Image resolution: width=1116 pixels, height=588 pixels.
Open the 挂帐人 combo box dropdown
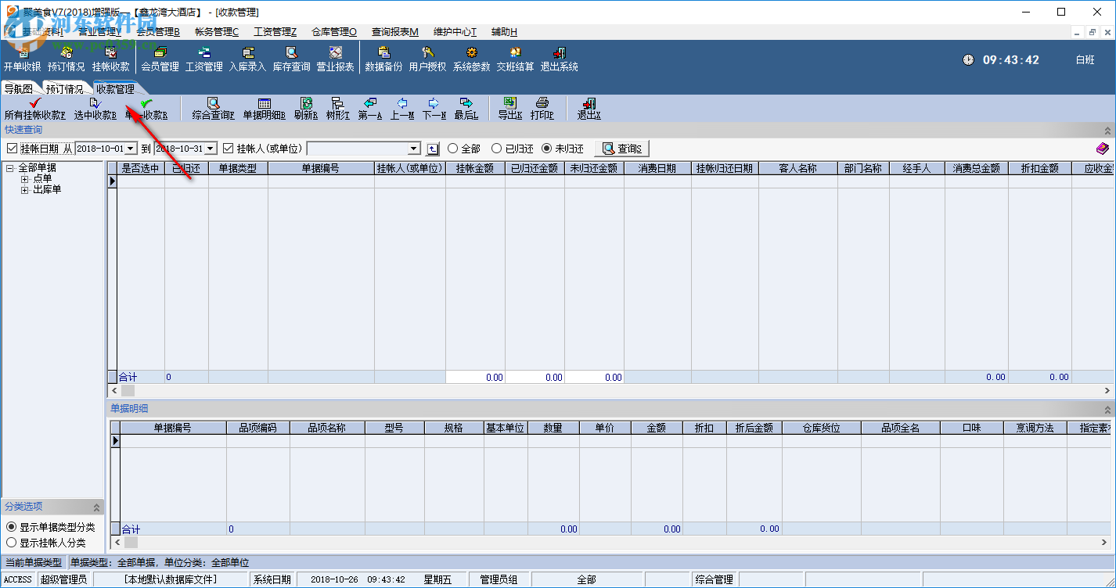click(415, 149)
